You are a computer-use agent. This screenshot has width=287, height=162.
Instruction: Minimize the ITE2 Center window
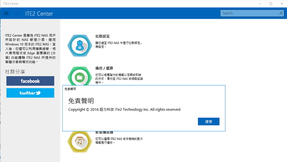pos(260,4)
